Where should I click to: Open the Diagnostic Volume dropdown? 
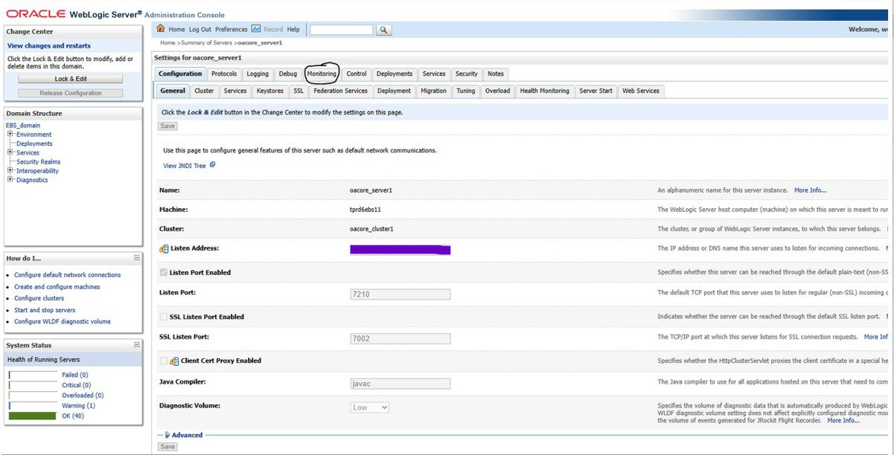pos(370,407)
